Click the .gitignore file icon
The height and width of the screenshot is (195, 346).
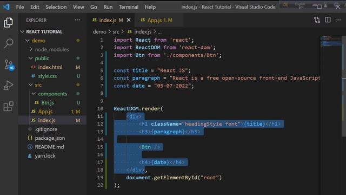30,129
